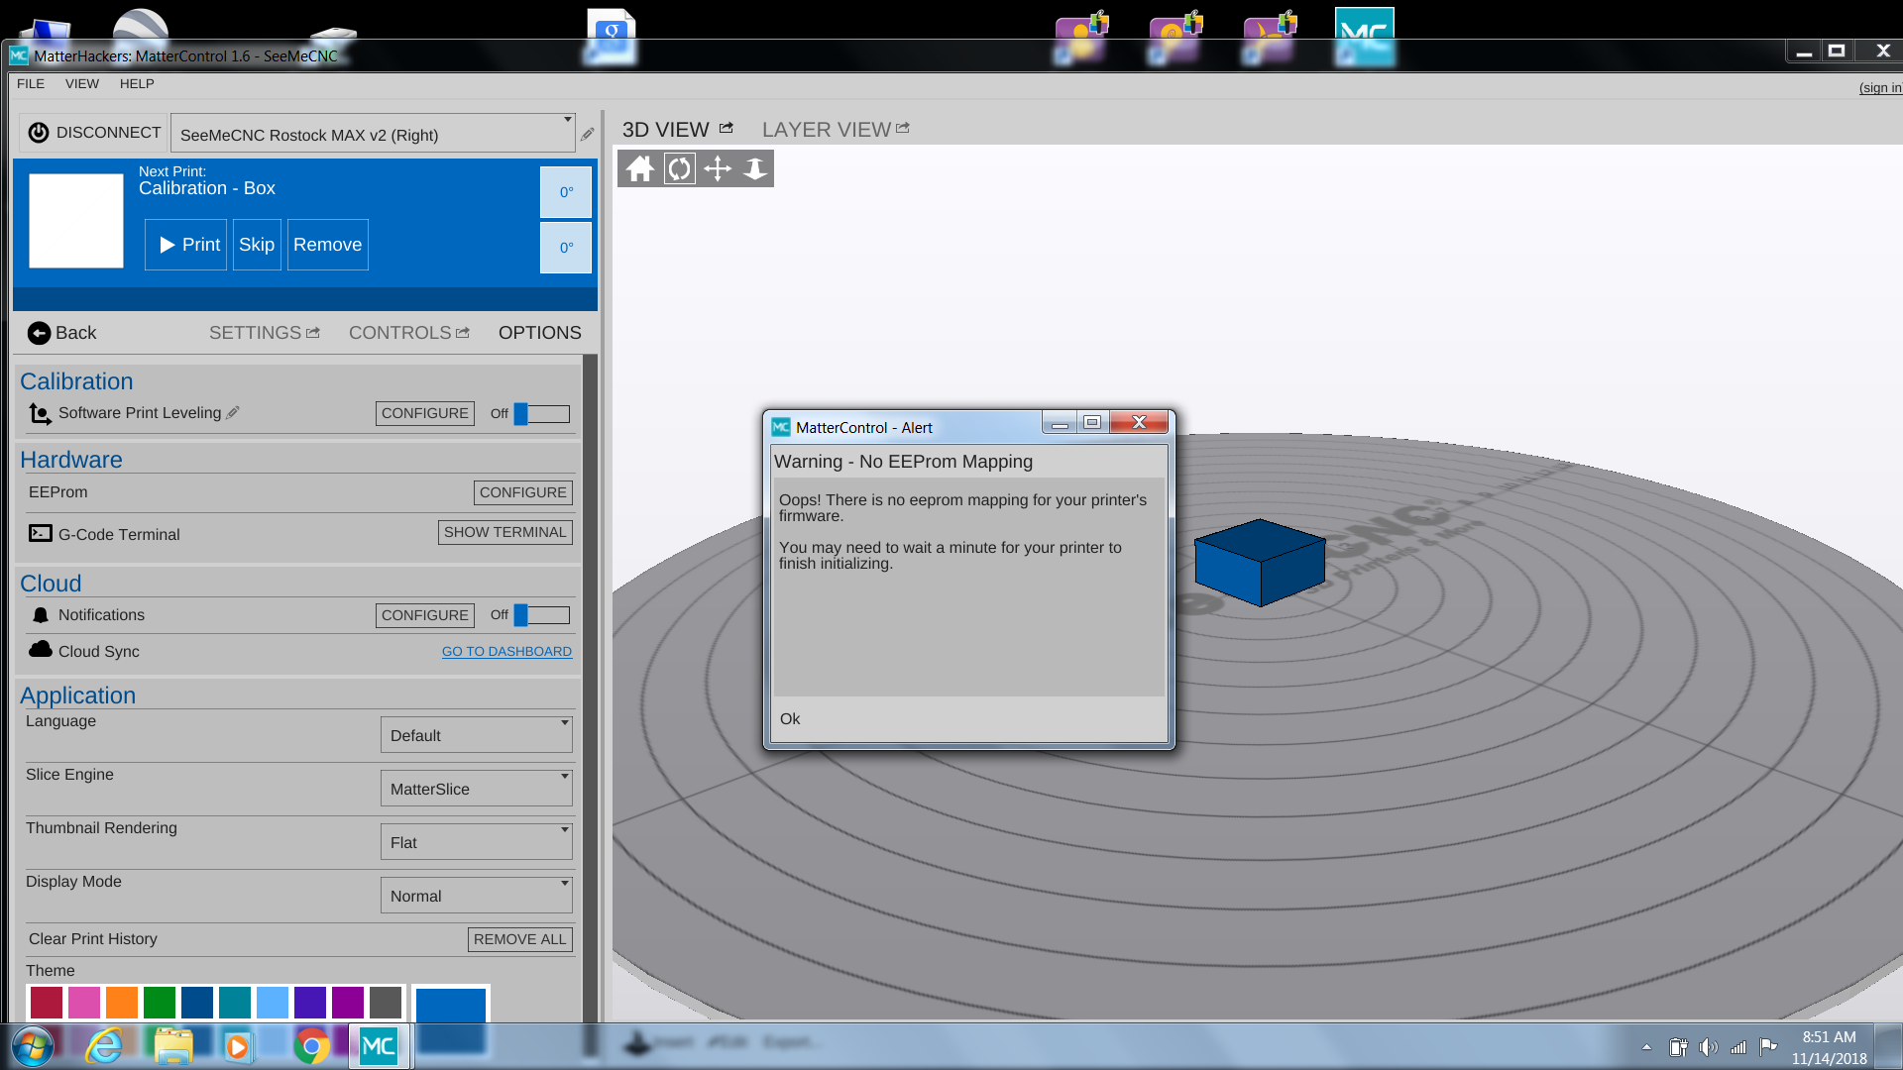Pick the orange theme color swatch
The image size is (1903, 1070).
click(122, 1002)
